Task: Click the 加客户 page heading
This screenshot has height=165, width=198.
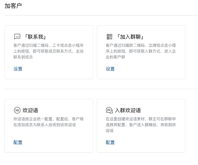Action: tap(13, 6)
